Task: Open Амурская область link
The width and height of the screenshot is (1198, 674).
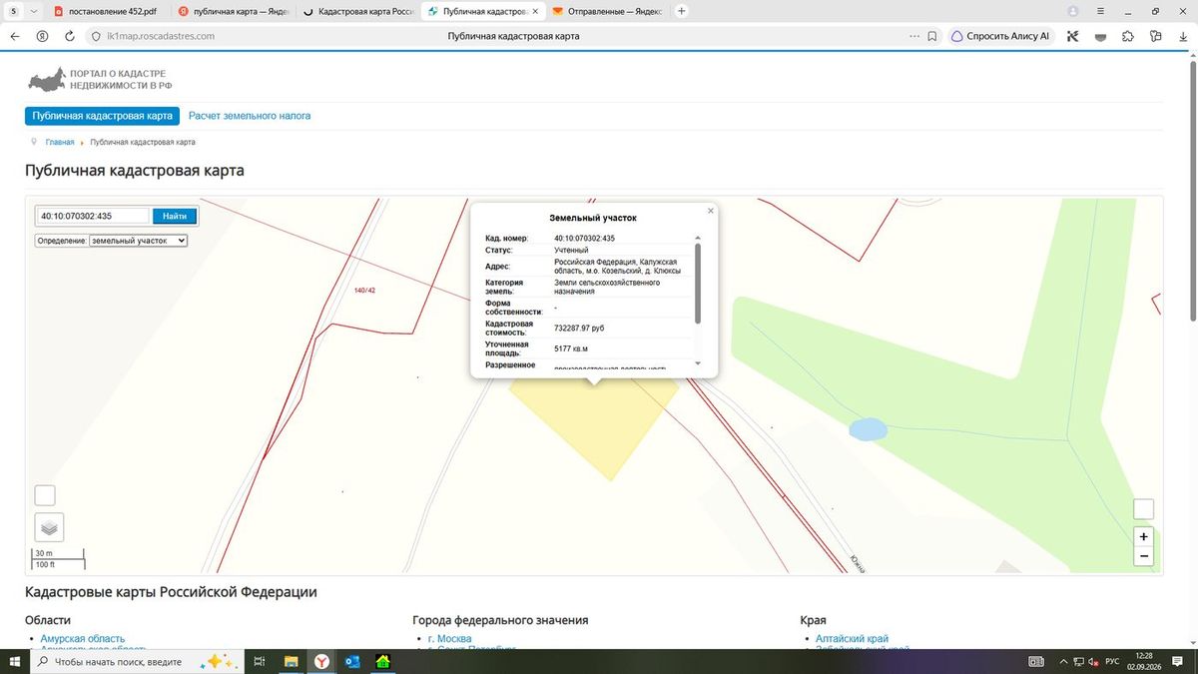Action: 83,639
